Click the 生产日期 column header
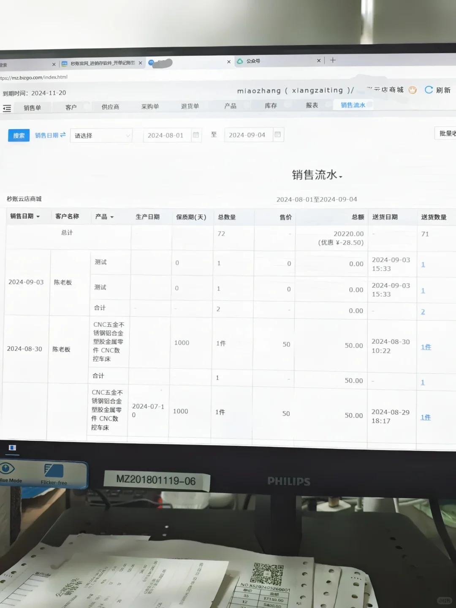Screen dimensions: 456x608 click(147, 217)
